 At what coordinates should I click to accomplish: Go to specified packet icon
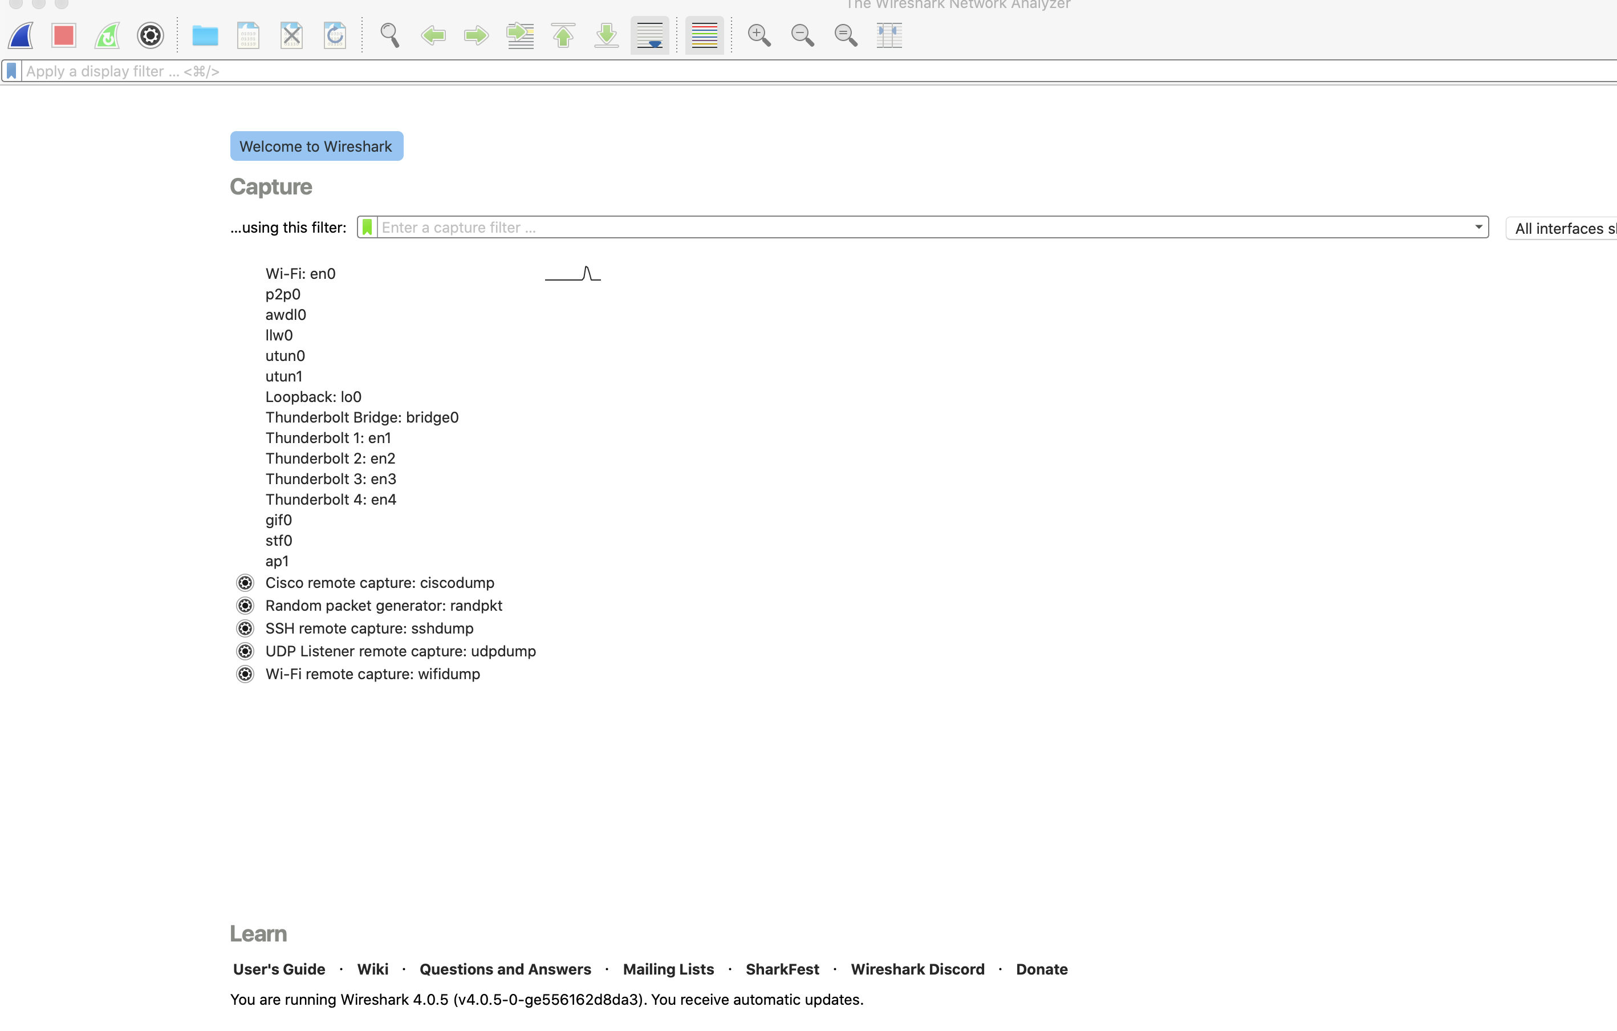pyautogui.click(x=520, y=35)
